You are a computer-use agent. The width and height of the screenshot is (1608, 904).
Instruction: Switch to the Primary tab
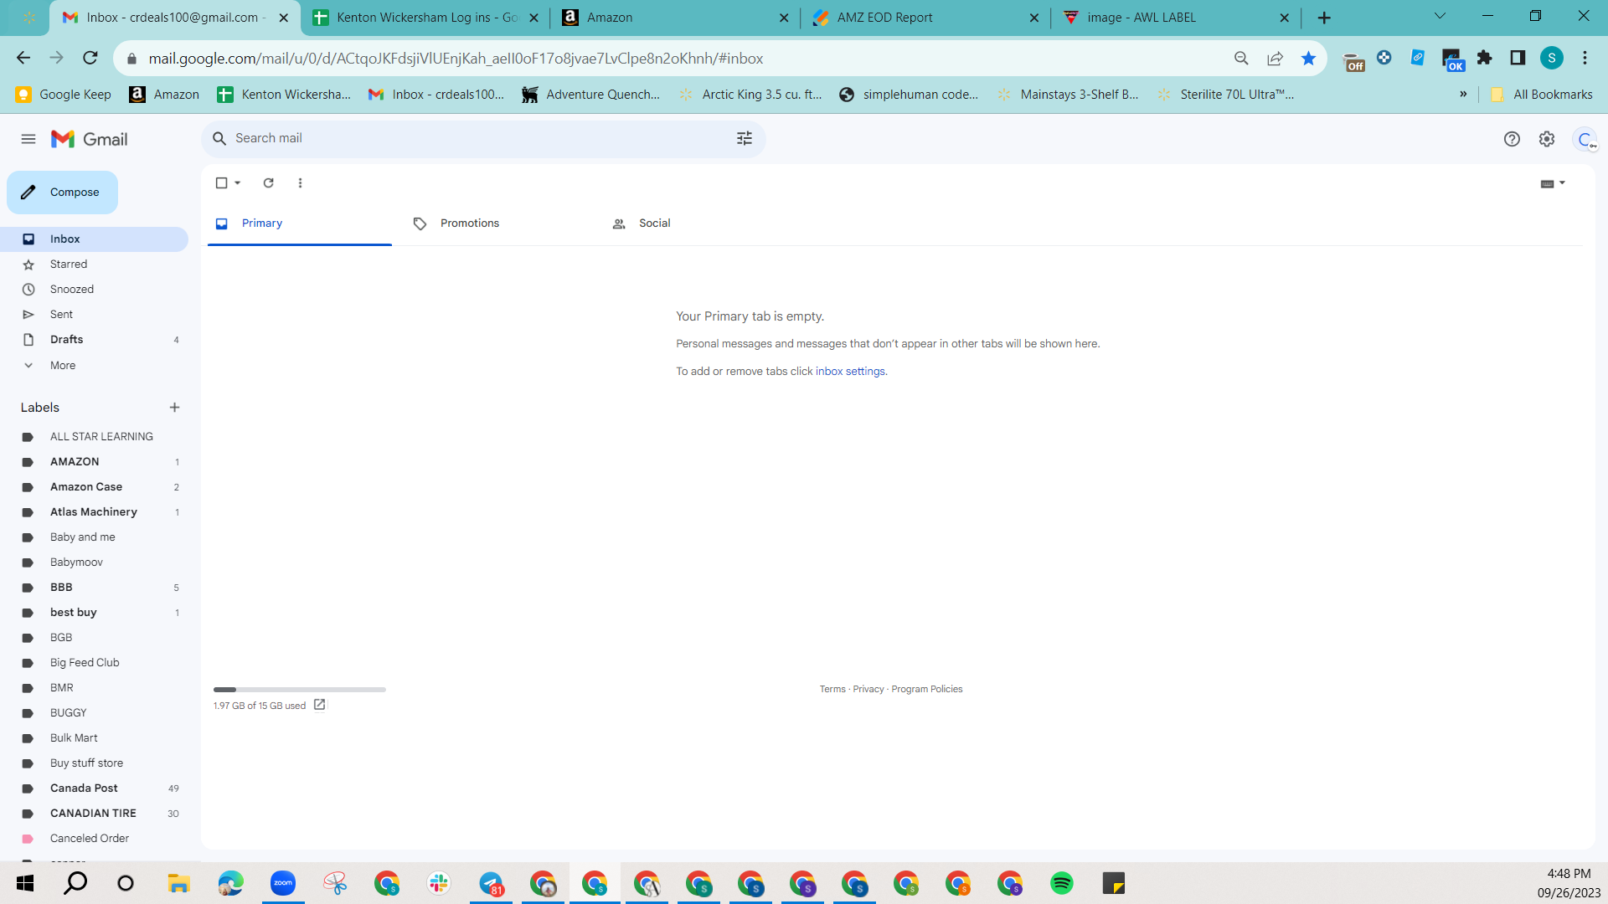click(300, 223)
